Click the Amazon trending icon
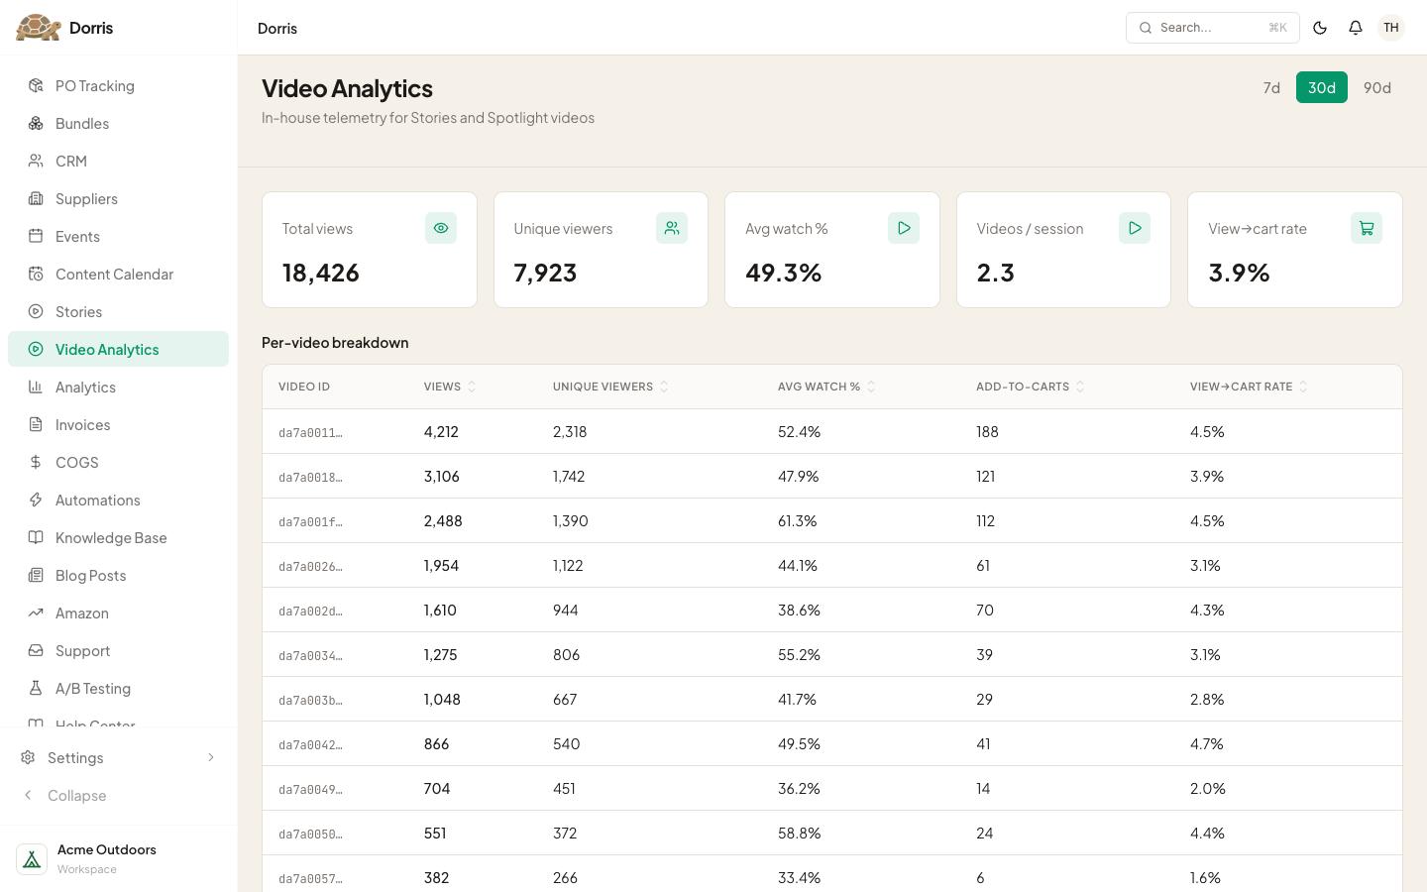The width and height of the screenshot is (1427, 892). (x=36, y=613)
